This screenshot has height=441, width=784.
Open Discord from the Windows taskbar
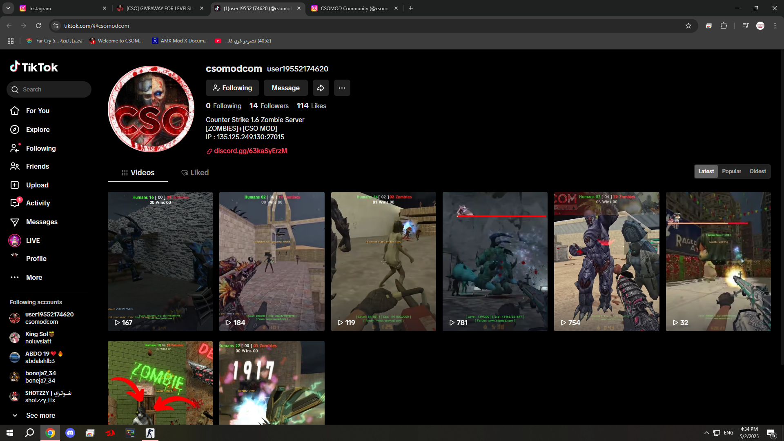coord(70,433)
